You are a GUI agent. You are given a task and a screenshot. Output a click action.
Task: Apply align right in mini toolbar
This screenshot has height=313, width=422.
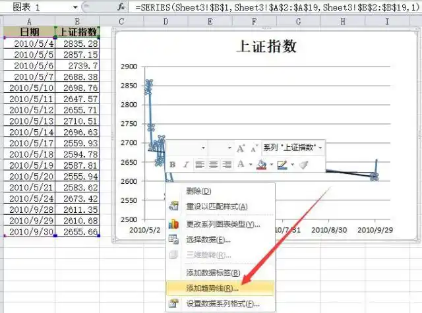[x=227, y=164]
